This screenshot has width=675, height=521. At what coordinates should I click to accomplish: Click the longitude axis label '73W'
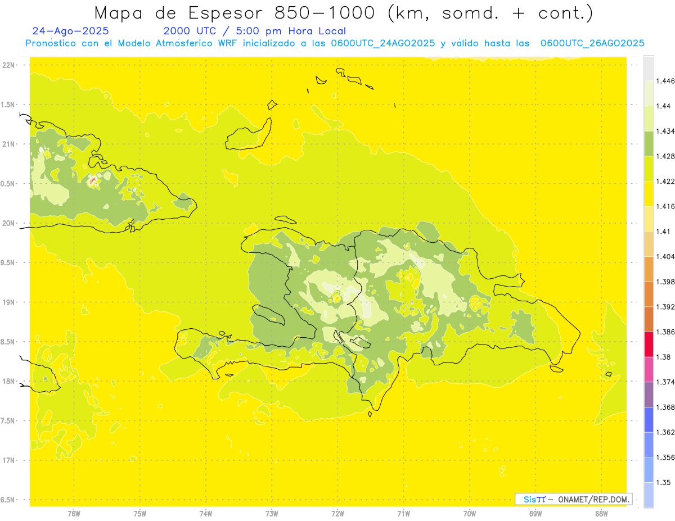coord(272,514)
